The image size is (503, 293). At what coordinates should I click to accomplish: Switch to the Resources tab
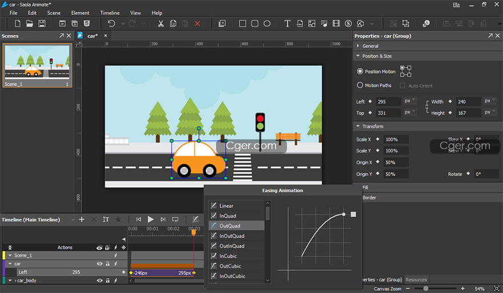(416, 279)
